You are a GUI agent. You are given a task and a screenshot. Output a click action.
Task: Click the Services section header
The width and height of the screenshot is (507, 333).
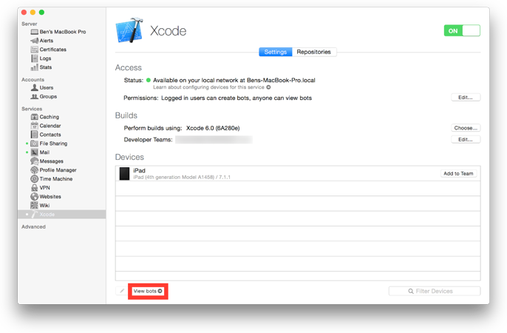click(x=32, y=109)
